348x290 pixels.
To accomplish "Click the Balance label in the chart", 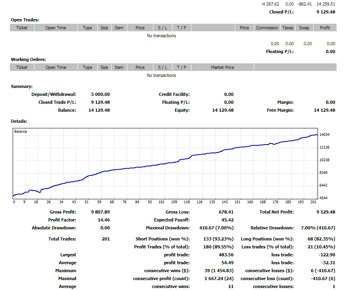I will [x=21, y=131].
